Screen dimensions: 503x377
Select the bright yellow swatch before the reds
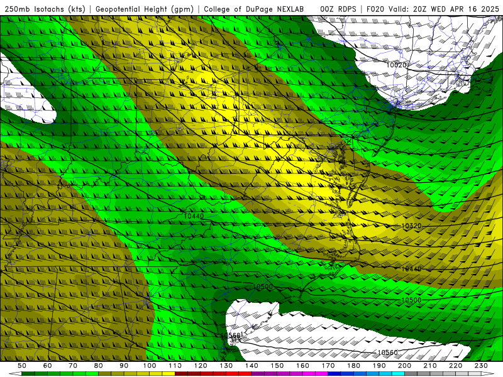pyautogui.click(x=169, y=374)
